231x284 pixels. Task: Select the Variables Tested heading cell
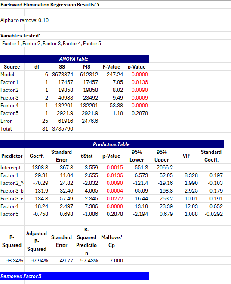tap(20, 36)
